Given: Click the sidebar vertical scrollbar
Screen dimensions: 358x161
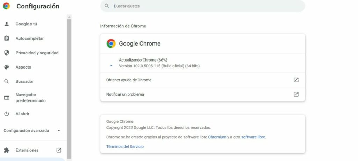Looking at the screenshot, I should point(69,89).
